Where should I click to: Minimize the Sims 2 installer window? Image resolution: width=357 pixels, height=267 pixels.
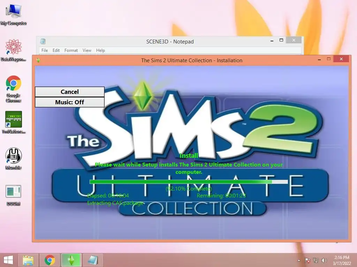(x=319, y=59)
